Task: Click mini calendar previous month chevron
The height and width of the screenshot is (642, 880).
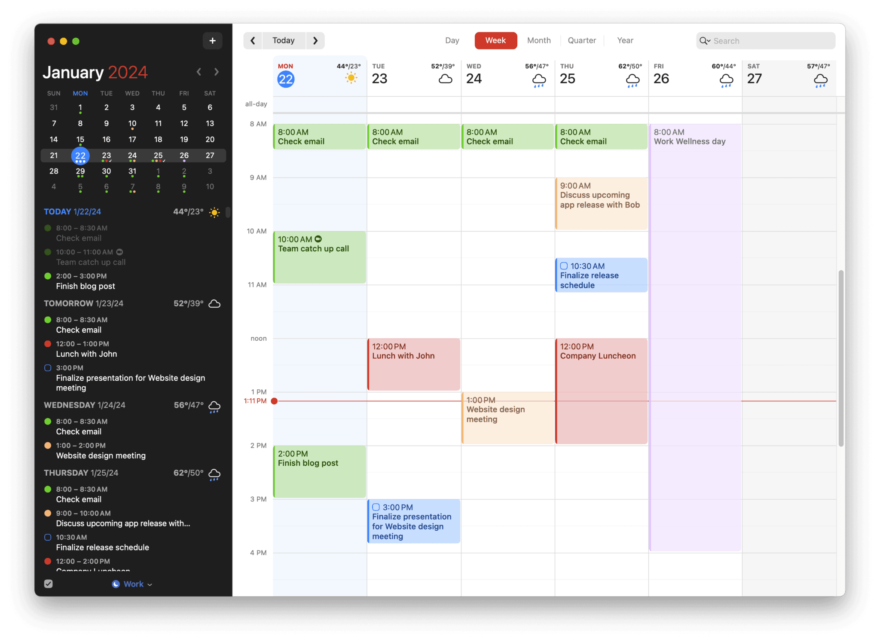Action: click(x=199, y=72)
